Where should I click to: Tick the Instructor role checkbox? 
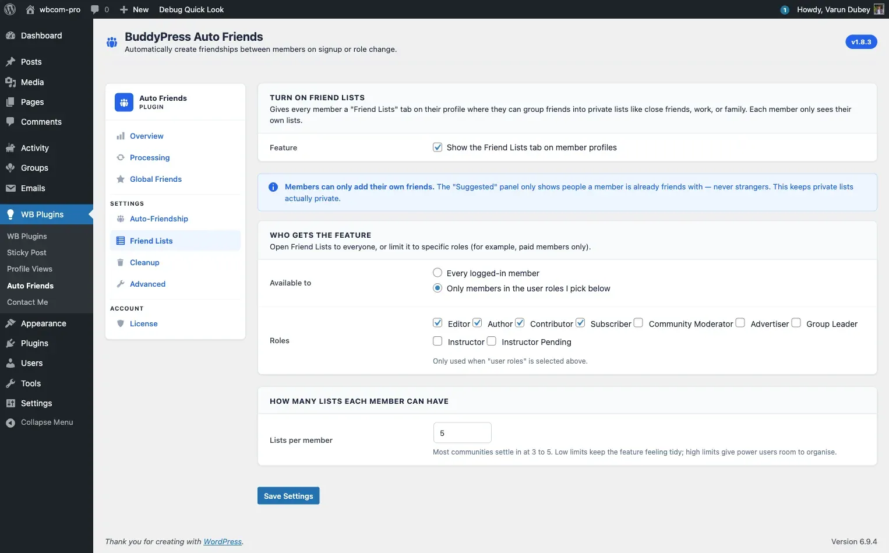438,341
